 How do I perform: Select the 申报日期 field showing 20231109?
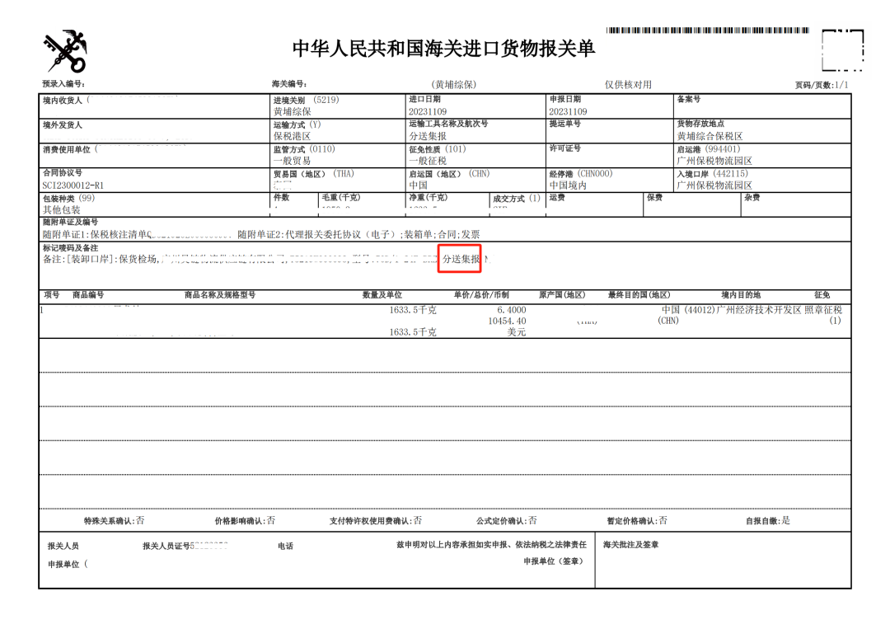click(x=568, y=111)
